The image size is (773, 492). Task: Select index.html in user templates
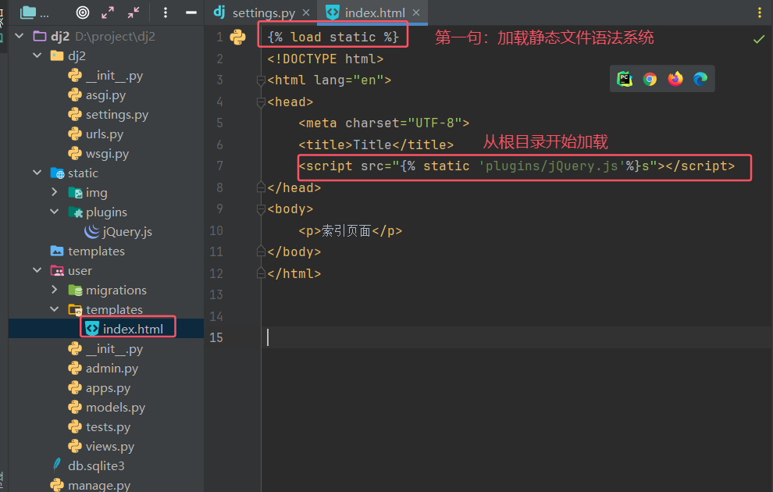point(133,329)
